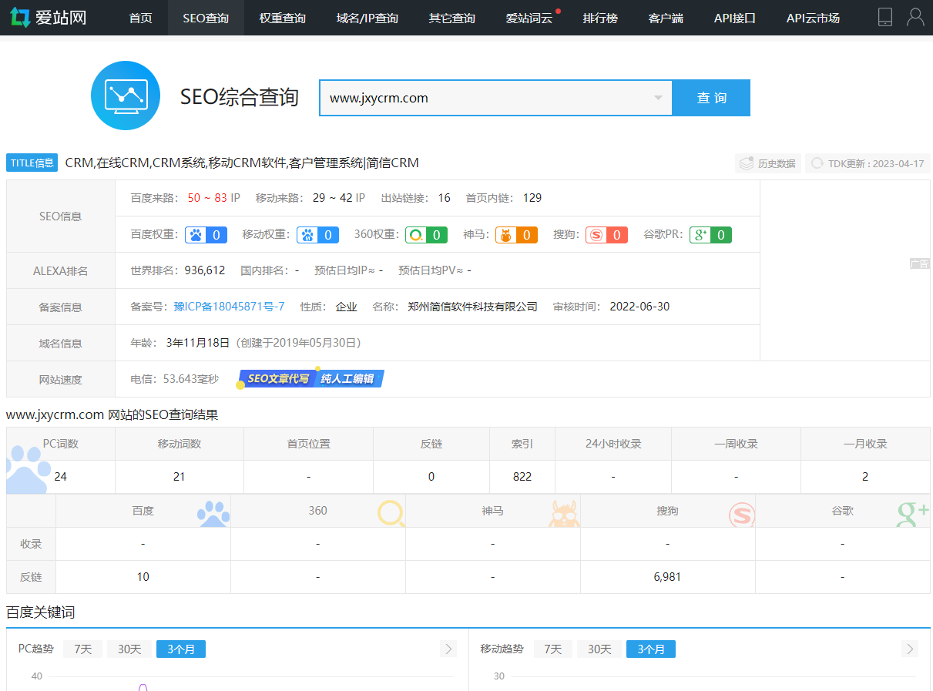This screenshot has height=691, width=933.
Task: Click 出站链接 value 16
Action: pyautogui.click(x=445, y=198)
